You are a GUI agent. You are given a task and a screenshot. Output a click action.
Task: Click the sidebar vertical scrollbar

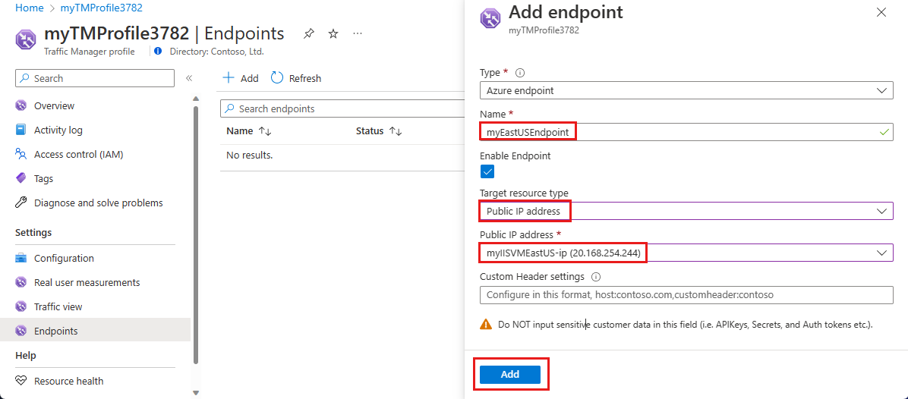click(x=196, y=228)
